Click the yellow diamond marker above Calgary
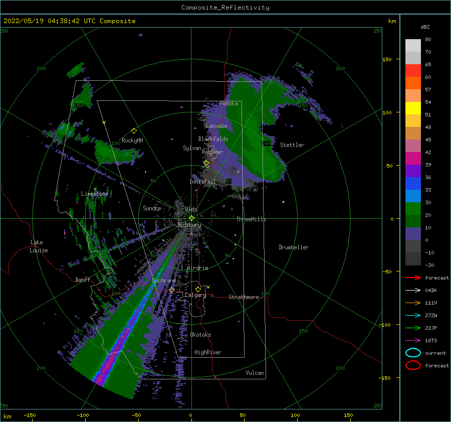 [x=198, y=289]
